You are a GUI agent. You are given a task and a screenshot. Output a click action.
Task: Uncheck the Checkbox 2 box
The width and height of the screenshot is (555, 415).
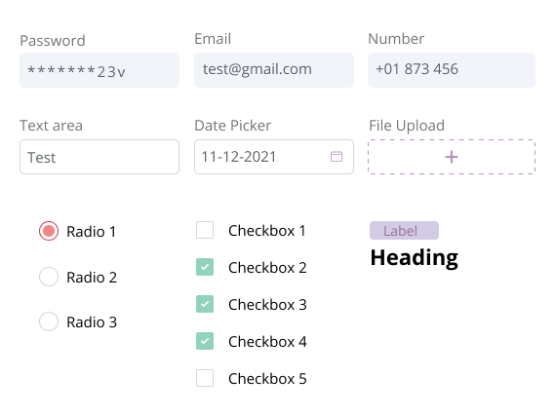tap(205, 267)
